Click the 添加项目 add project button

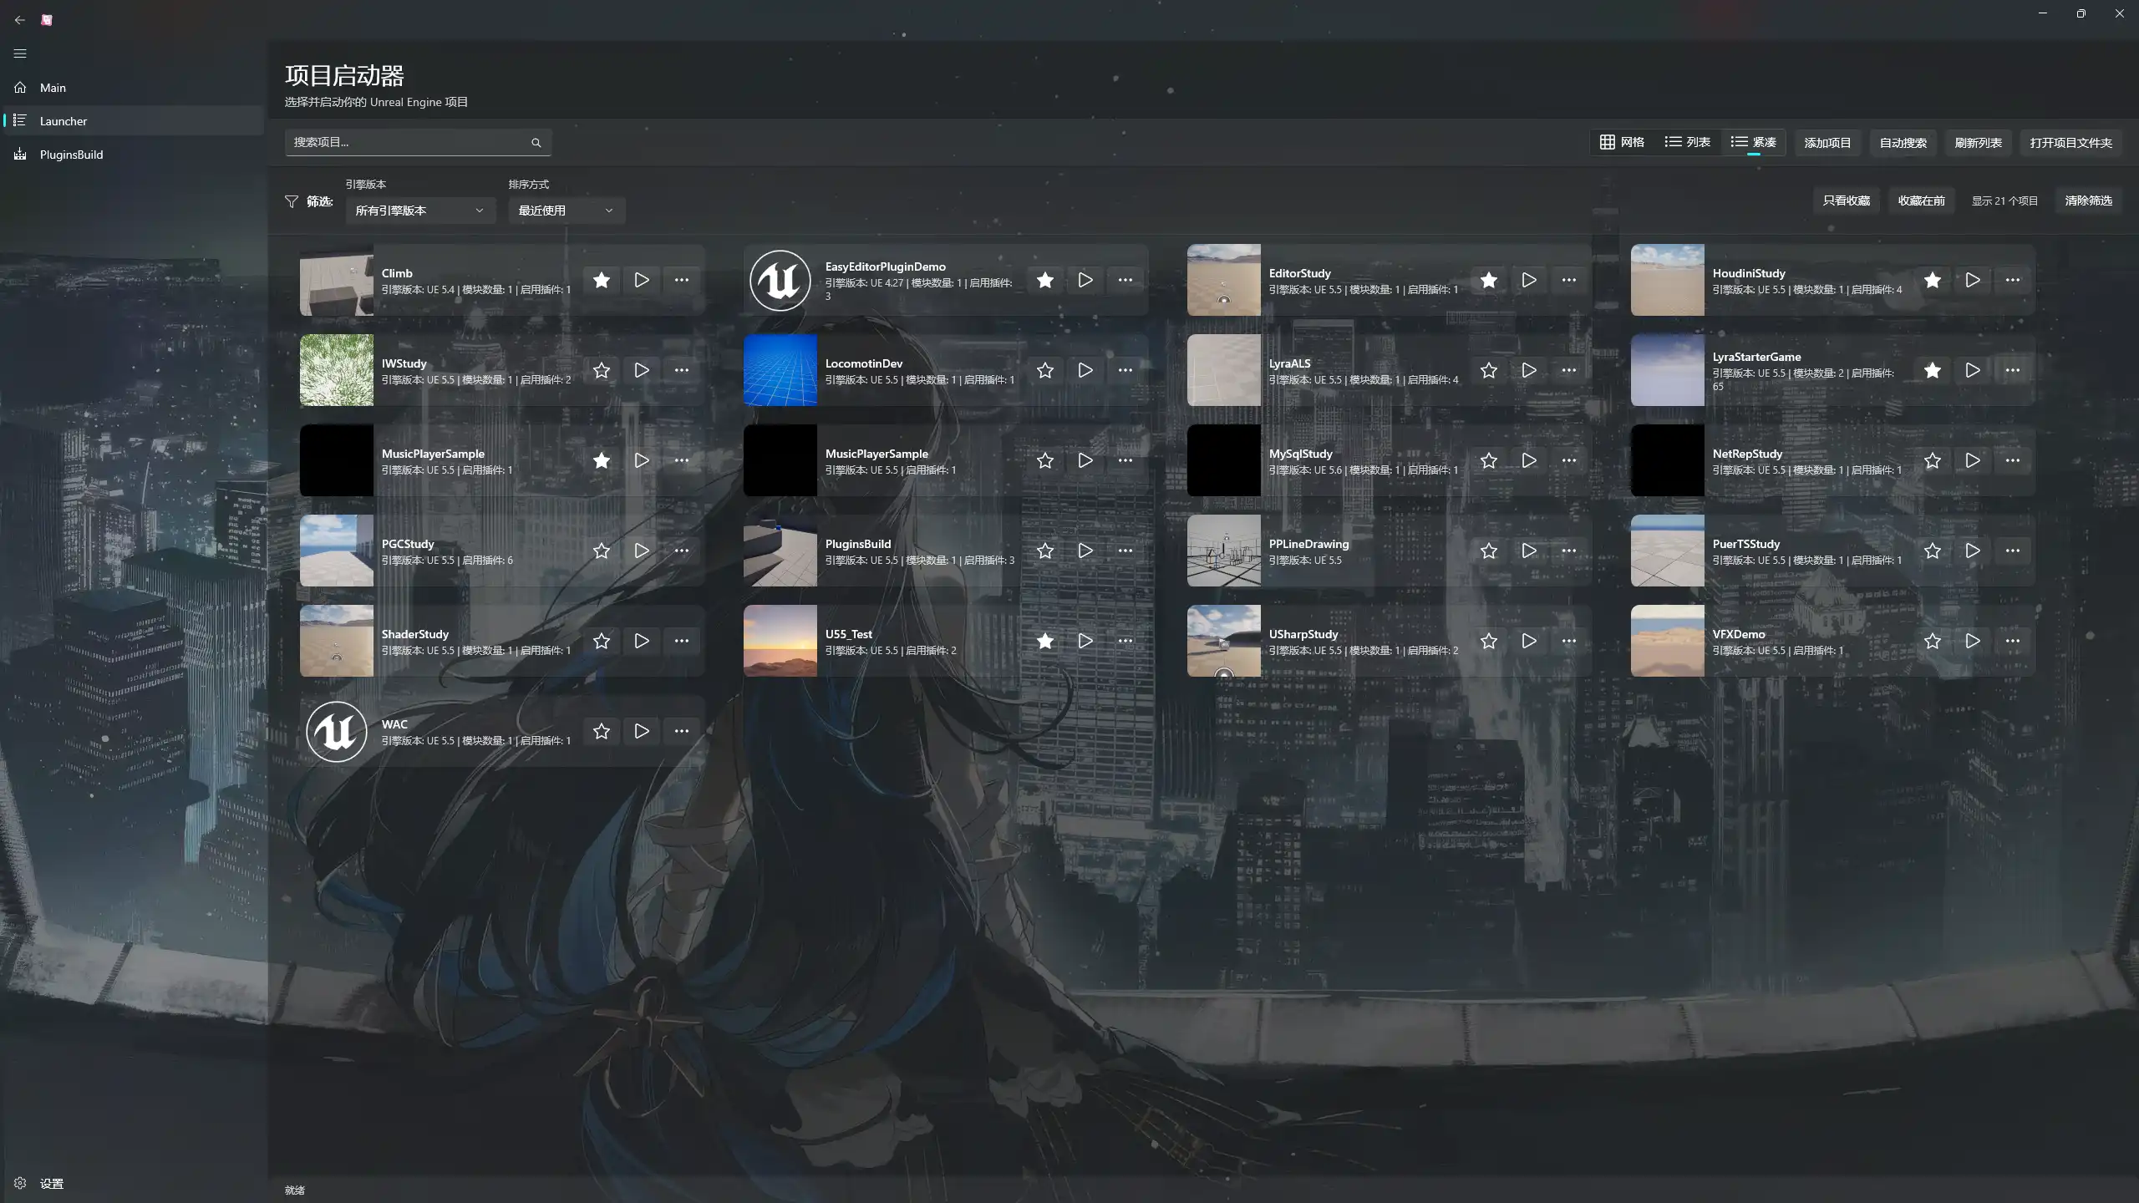pos(1827,143)
